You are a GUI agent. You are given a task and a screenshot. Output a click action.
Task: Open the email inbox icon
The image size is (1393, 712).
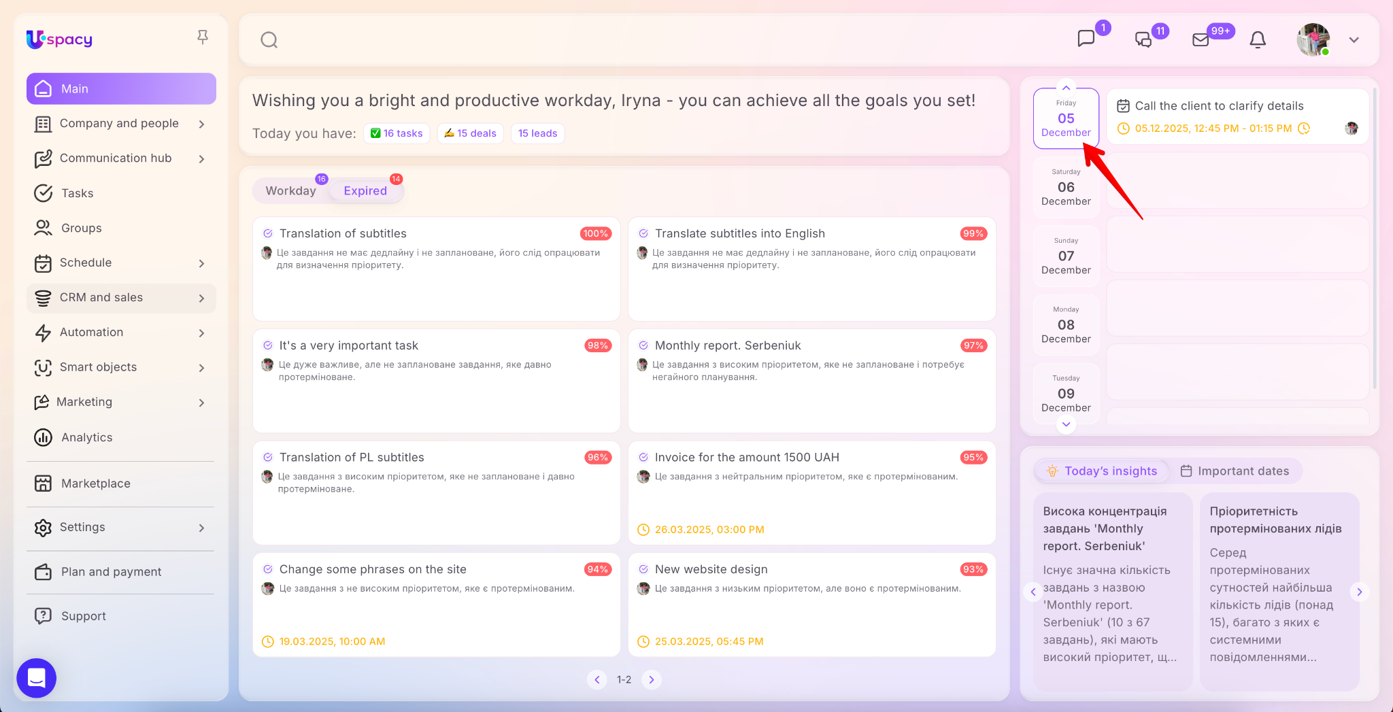point(1201,40)
